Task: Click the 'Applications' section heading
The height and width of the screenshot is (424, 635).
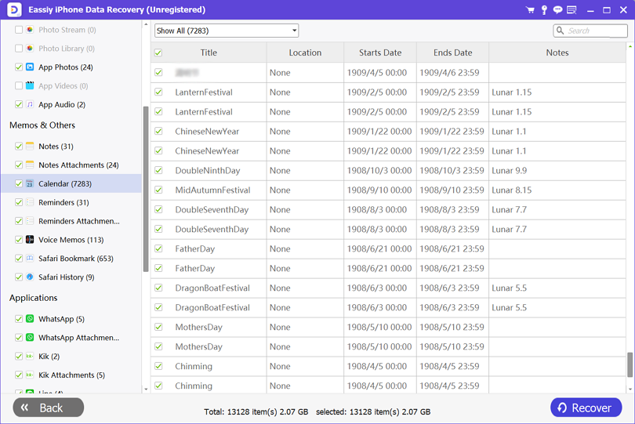Action: click(33, 298)
